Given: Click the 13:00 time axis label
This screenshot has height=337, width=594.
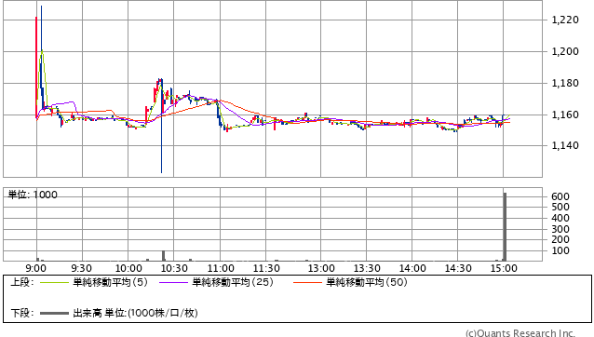Looking at the screenshot, I should click(x=321, y=268).
